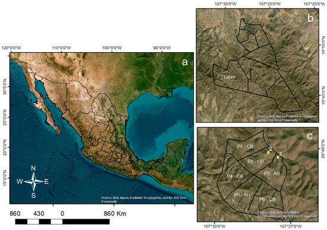Viewport: 327px width, 230px height.
Task: Click the source credit in map a
Action: [144, 199]
